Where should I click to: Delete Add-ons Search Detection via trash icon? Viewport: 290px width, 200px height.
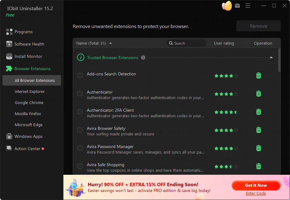pos(259,75)
